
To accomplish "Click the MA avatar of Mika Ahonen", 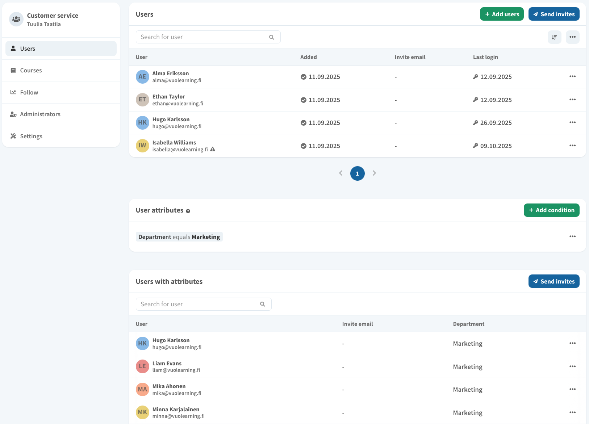I will click(142, 390).
